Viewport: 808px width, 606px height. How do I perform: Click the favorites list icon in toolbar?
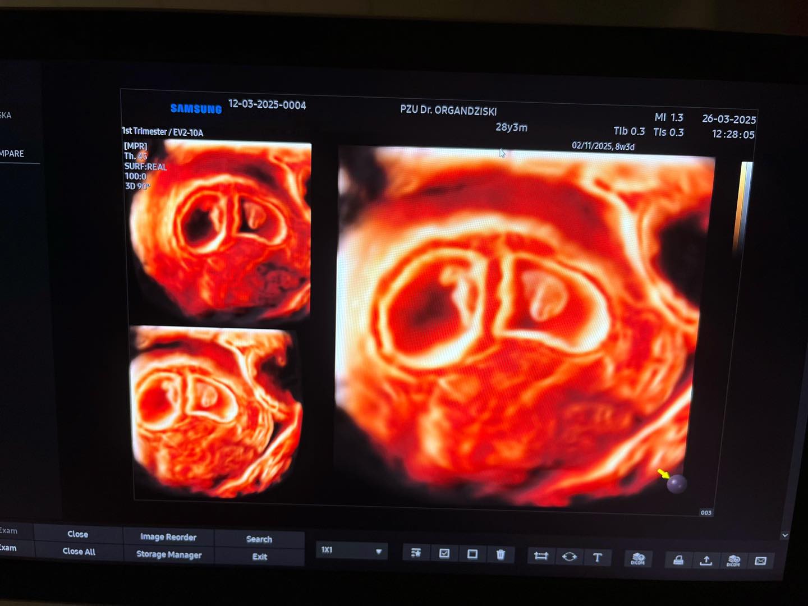point(416,553)
